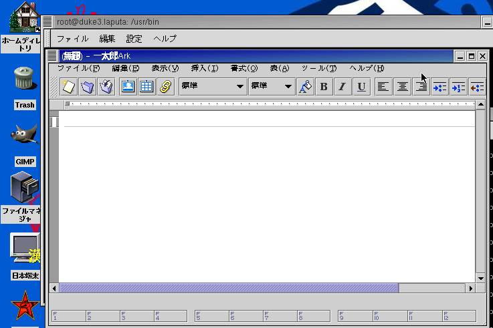Open the terminal window menu icon

[47, 22]
